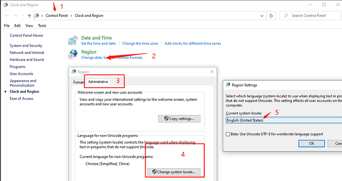The height and width of the screenshot is (181, 342).
Task: Go back using the Back arrow
Action: click(x=7, y=16)
